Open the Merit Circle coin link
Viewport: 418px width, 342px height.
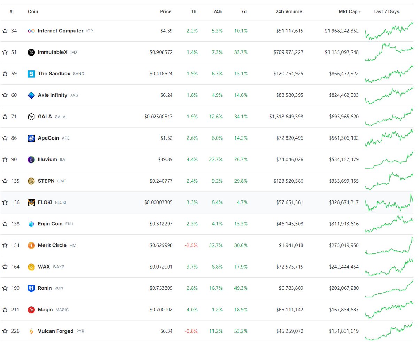52,245
